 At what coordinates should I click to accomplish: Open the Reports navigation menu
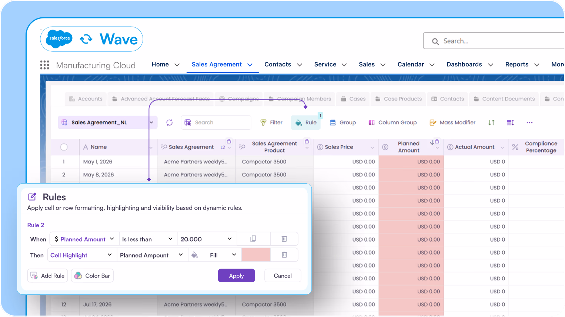click(522, 64)
